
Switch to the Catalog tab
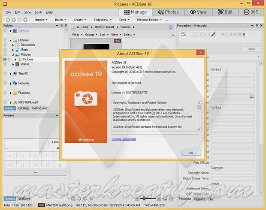click(x=24, y=108)
